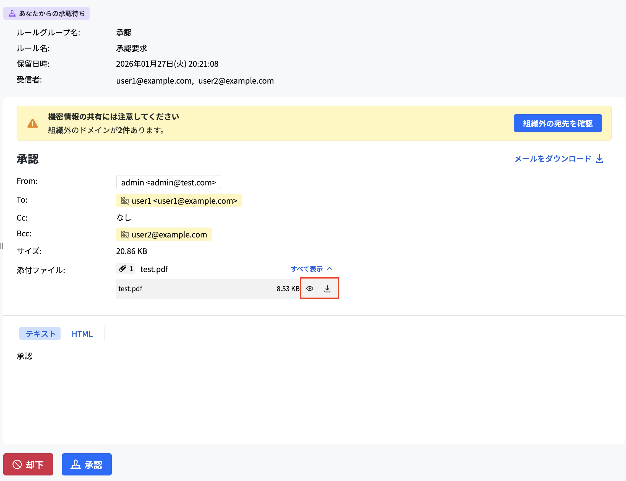Click the 8.53 KB file size
626x481 pixels.
pos(288,289)
